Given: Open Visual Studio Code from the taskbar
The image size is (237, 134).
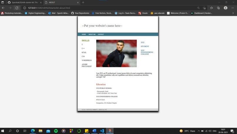Looking at the screenshot, I should pyautogui.click(x=102, y=131).
